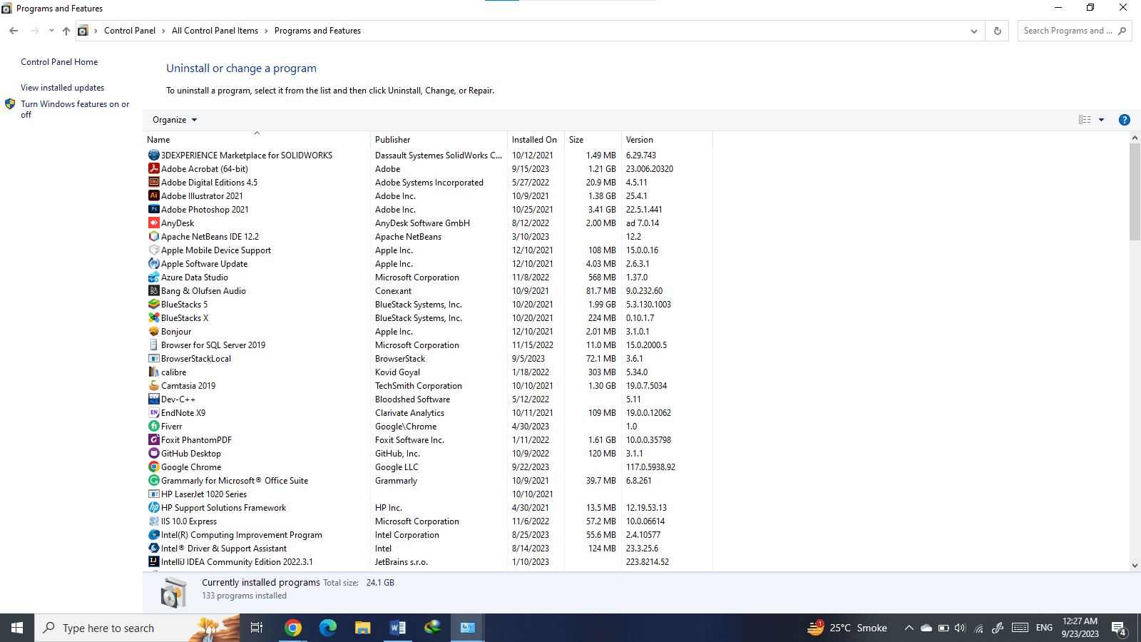Click the Foxit PhantomPDF icon
This screenshot has height=642, width=1141.
(x=153, y=439)
